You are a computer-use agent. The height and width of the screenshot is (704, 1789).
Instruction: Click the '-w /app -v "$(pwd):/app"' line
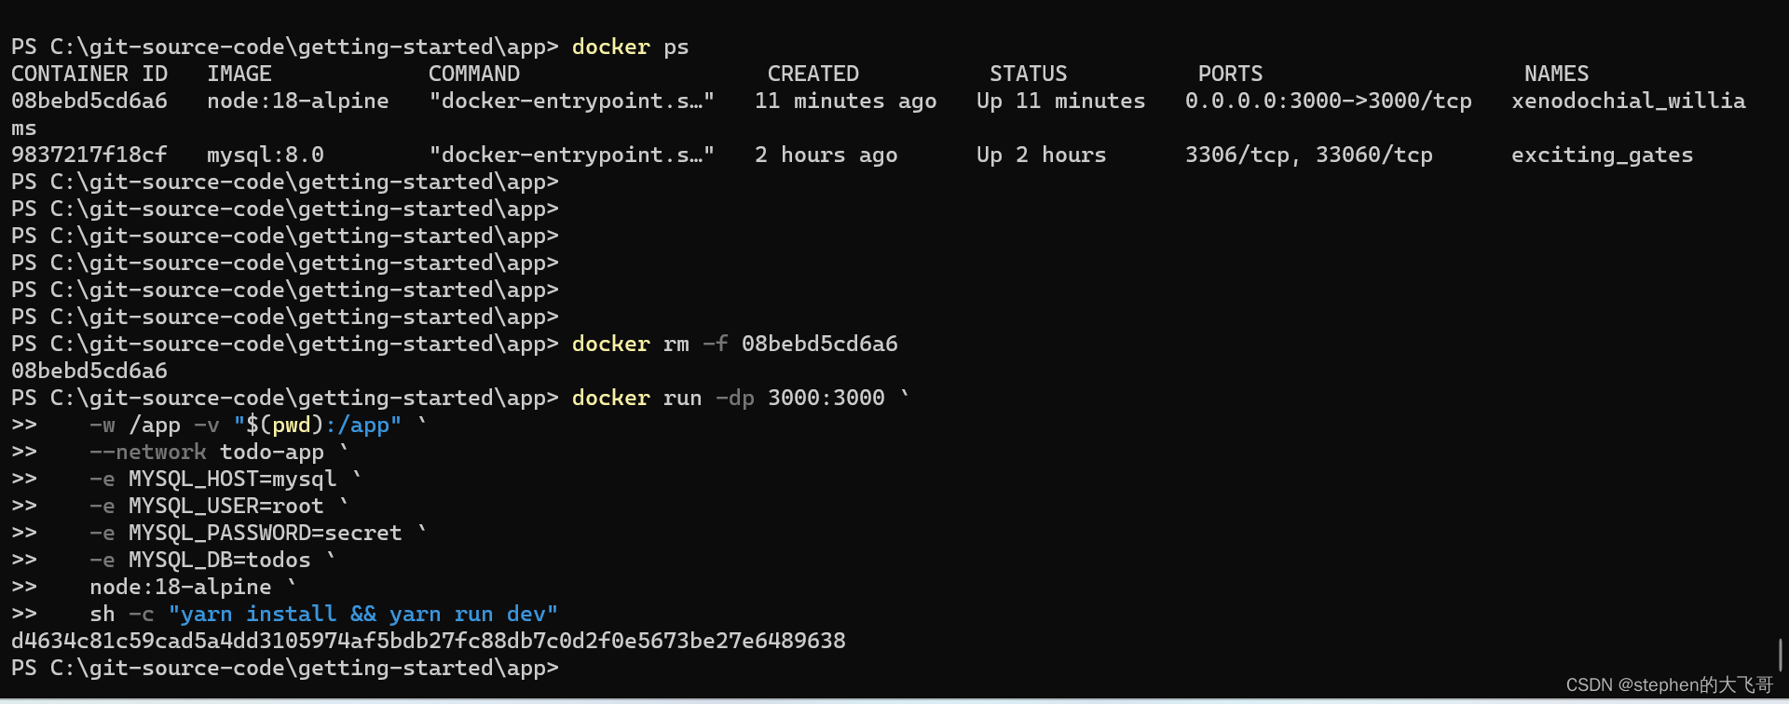(246, 425)
